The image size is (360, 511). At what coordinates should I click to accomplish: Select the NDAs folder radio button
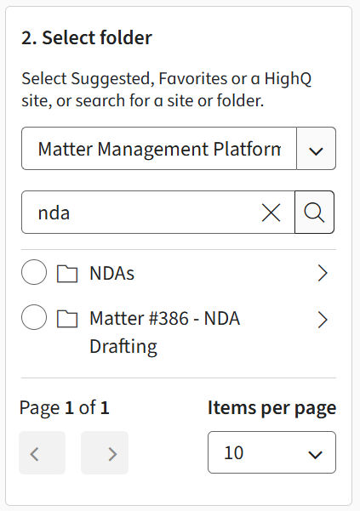(x=34, y=272)
